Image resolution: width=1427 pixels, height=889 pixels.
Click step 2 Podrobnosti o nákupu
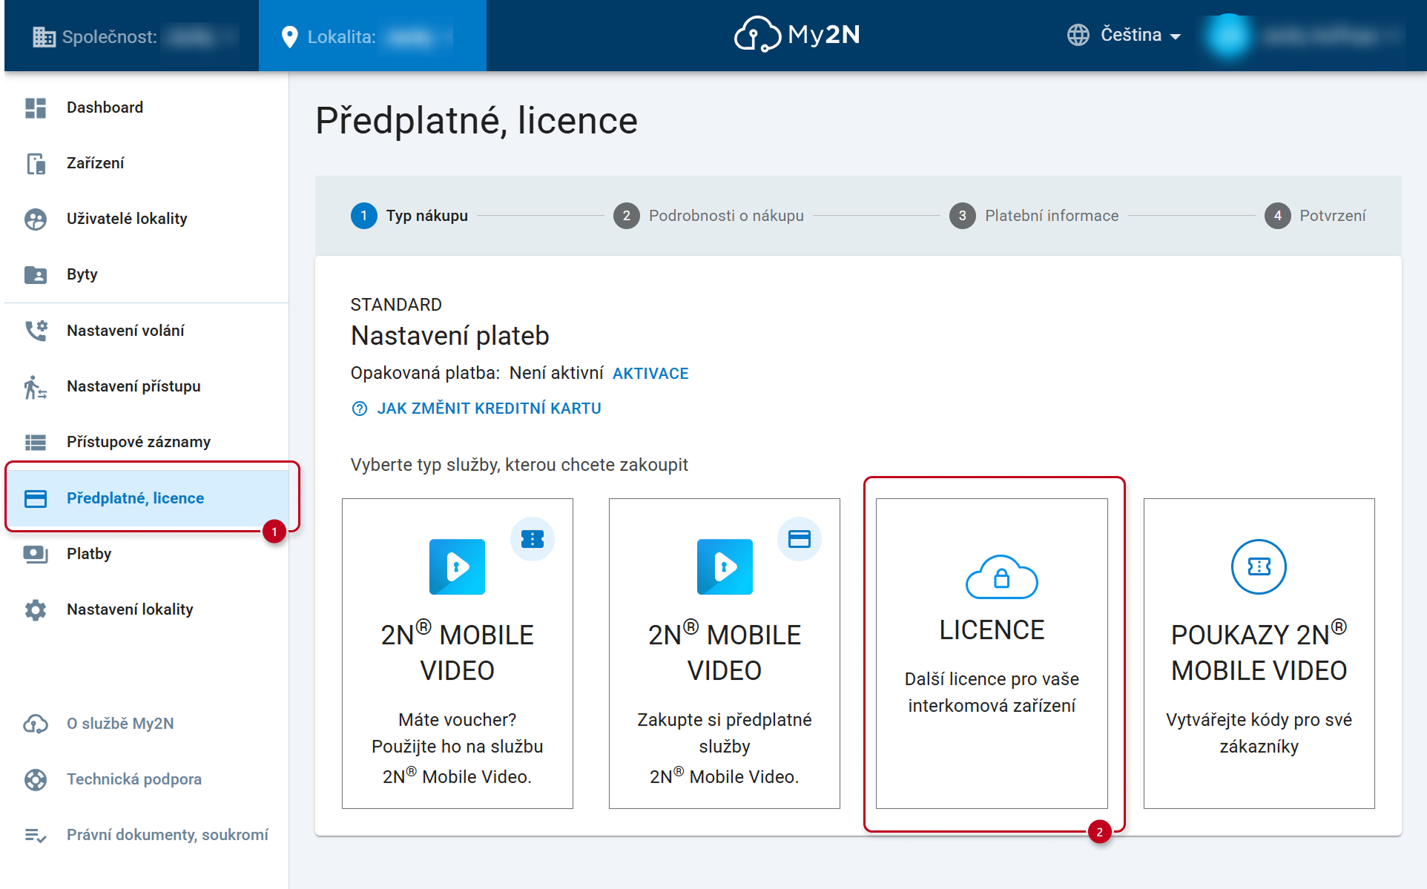pyautogui.click(x=708, y=216)
